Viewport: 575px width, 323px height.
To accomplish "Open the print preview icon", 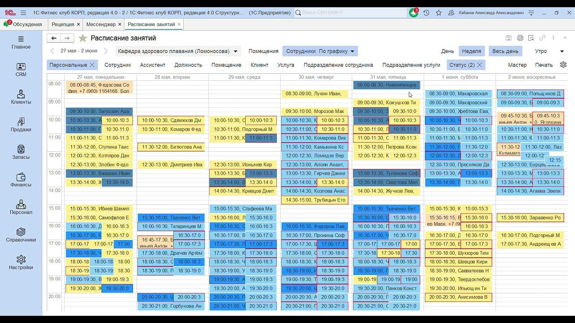I will [x=531, y=38].
